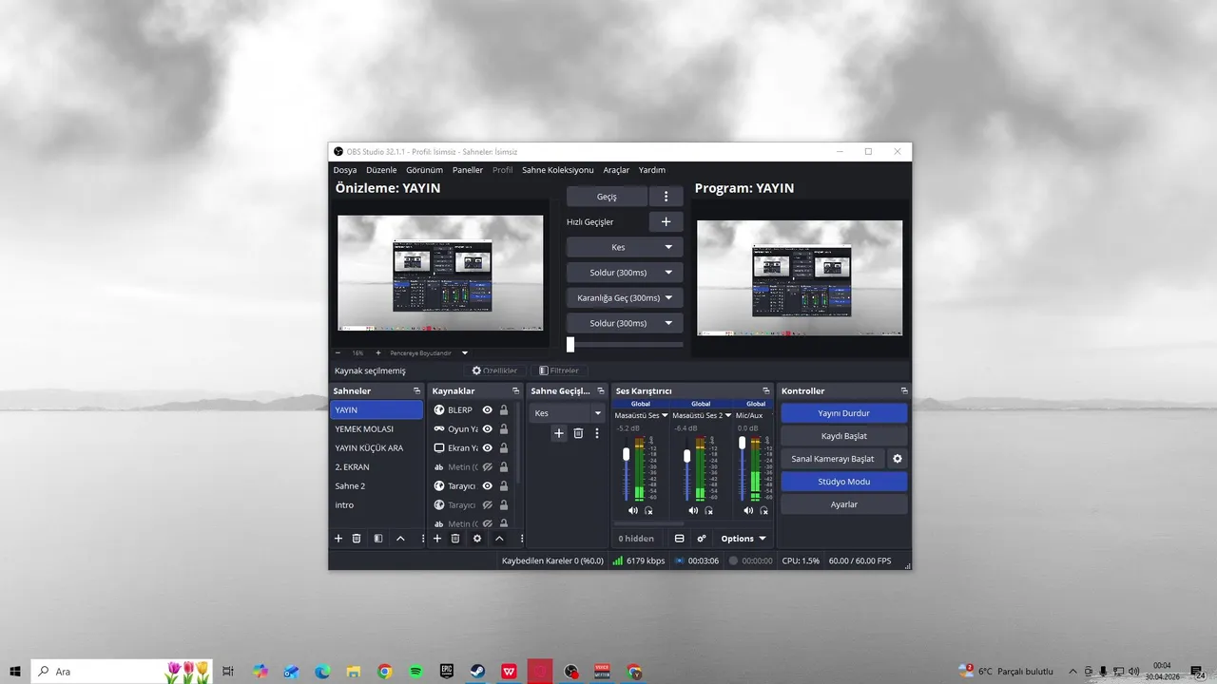Click Mic/Aux volume fader handle
The width and height of the screenshot is (1217, 684).
[743, 443]
